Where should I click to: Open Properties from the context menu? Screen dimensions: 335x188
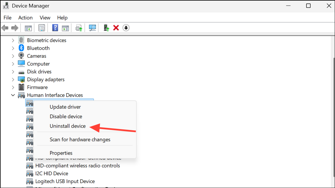(61, 153)
